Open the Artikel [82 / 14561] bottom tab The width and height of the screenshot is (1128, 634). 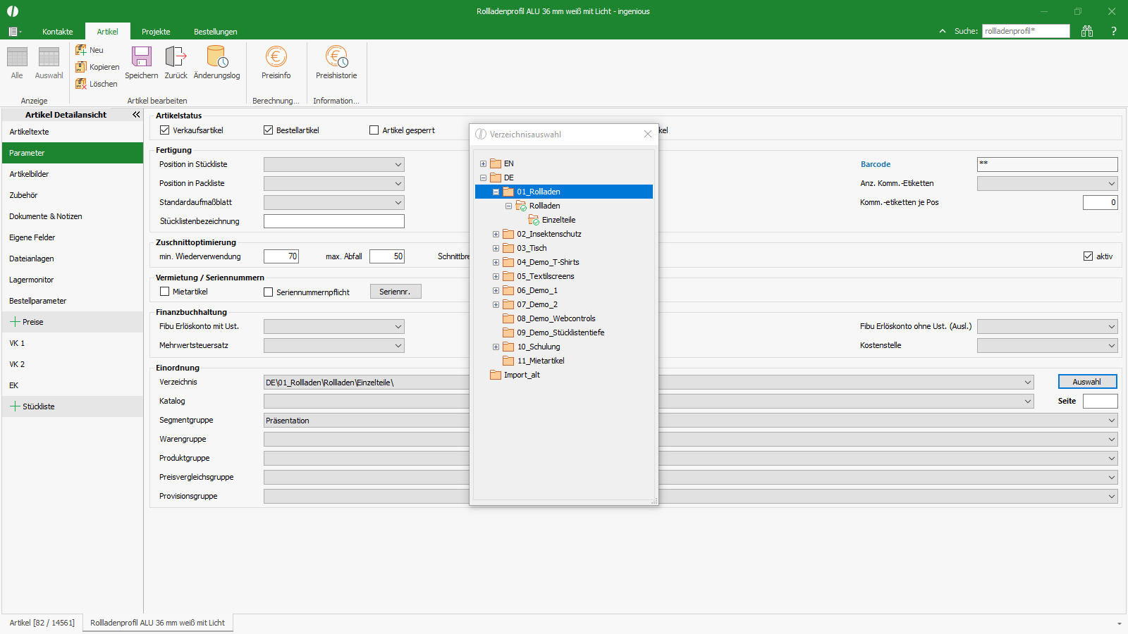(x=42, y=623)
